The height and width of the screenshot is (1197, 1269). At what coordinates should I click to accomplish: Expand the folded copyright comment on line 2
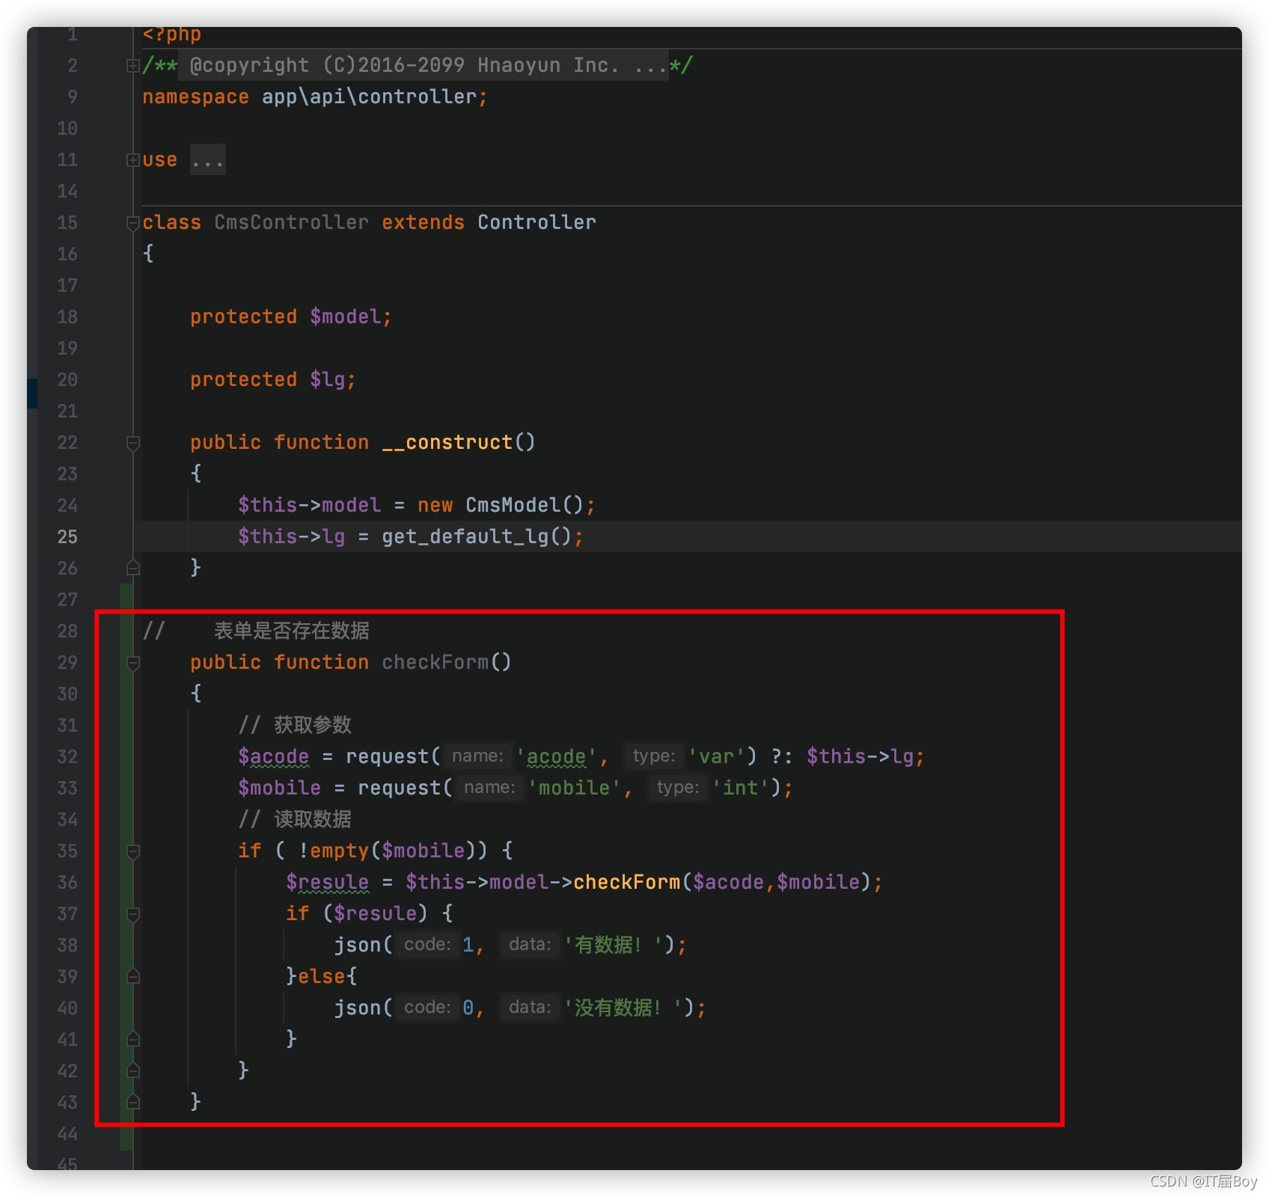tap(132, 66)
